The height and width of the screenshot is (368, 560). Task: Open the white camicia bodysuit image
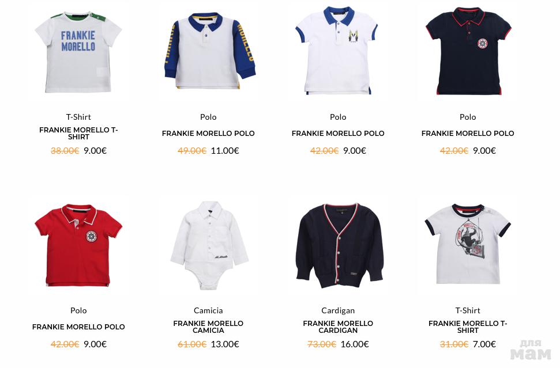(x=209, y=245)
